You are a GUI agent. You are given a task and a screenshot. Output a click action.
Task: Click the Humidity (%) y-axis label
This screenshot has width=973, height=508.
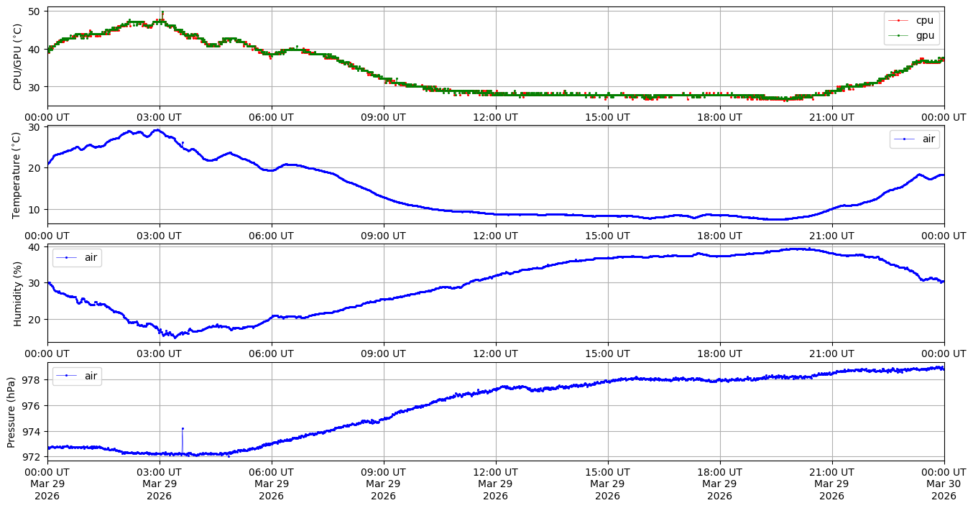[18, 293]
